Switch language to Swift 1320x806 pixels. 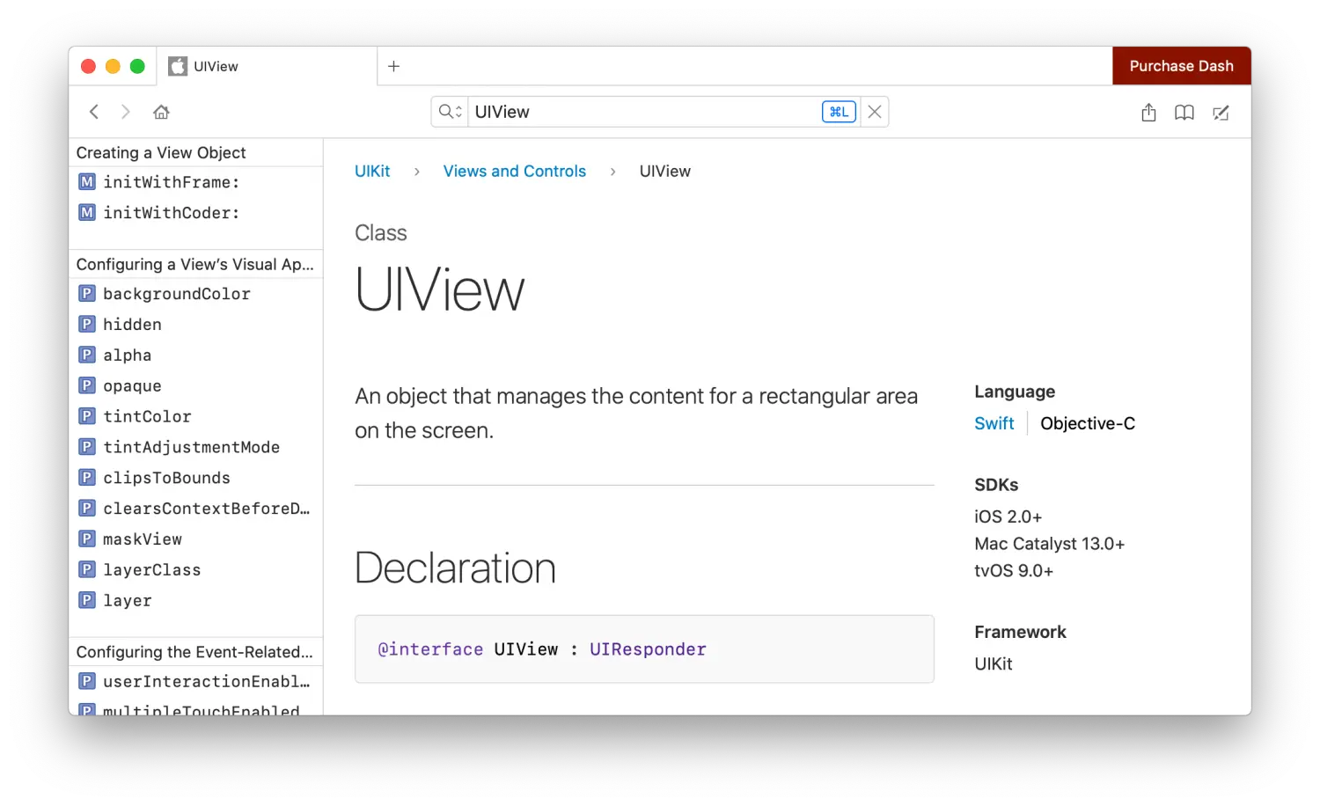[994, 423]
